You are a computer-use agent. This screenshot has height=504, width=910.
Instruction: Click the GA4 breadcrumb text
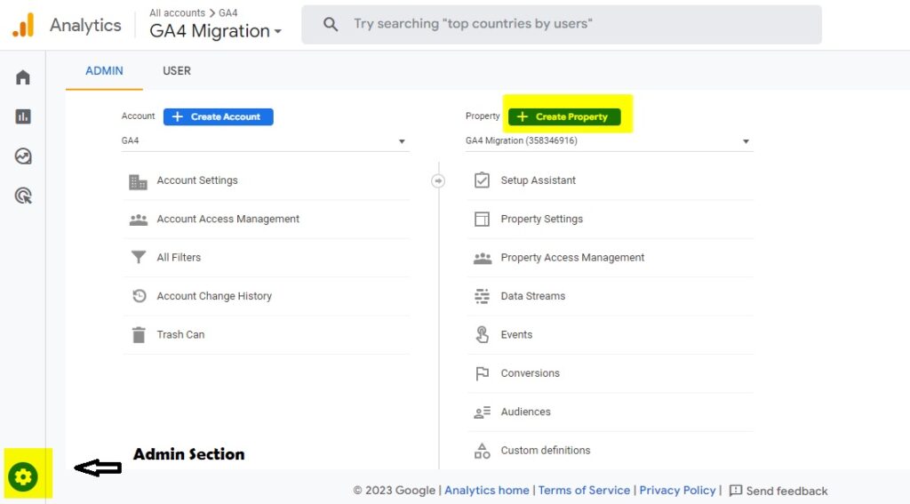click(x=228, y=12)
